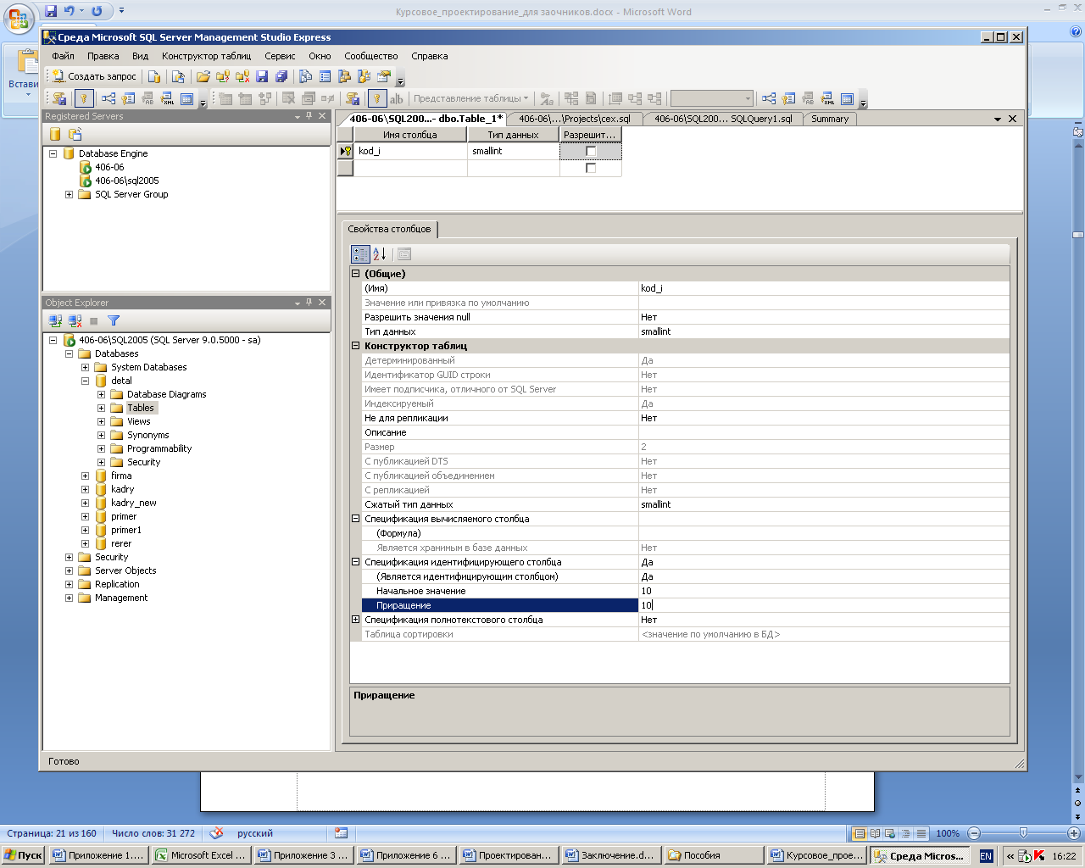1085x868 pixels.
Task: Open the Сервис menu
Action: [x=280, y=56]
